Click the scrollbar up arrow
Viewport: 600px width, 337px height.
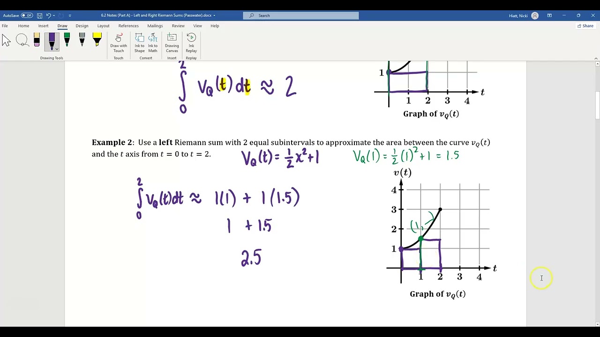[x=597, y=64]
